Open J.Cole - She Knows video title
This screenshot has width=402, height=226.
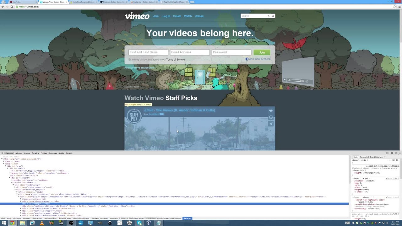click(179, 110)
